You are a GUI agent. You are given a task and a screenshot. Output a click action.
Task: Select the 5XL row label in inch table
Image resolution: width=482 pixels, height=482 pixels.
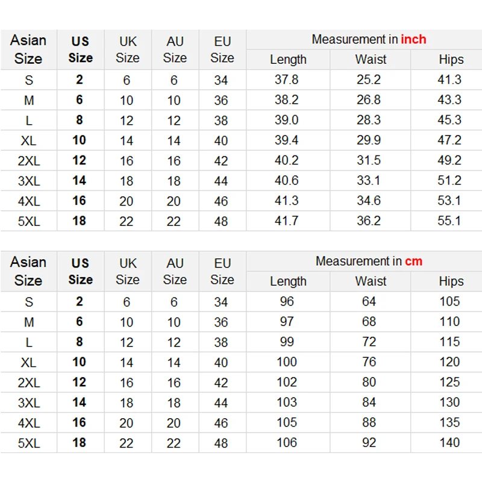[28, 221]
